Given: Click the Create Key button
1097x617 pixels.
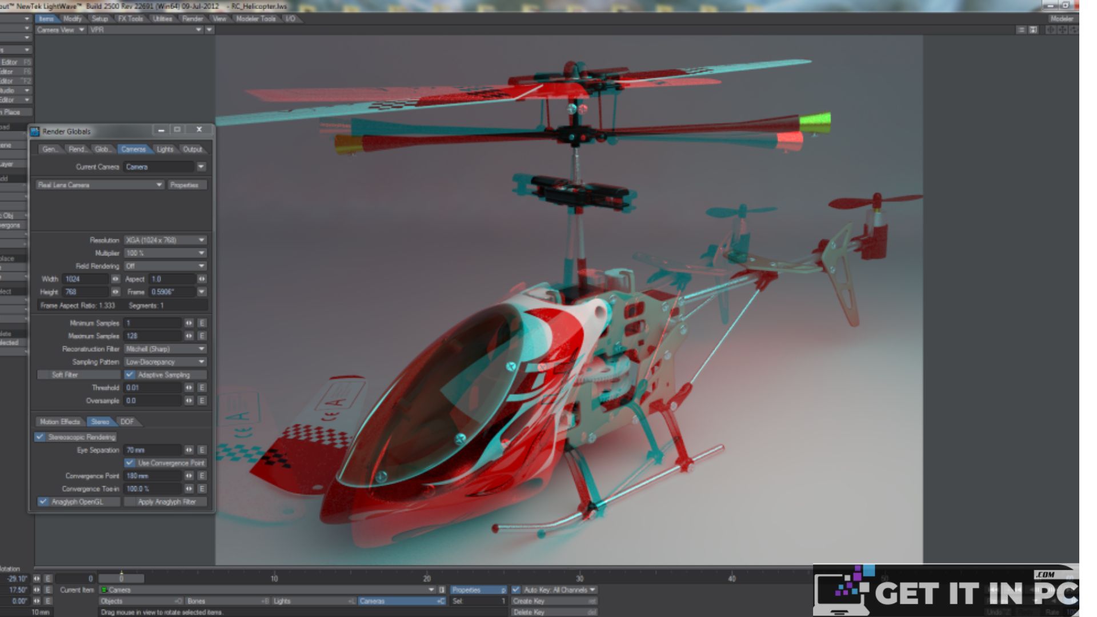Looking at the screenshot, I should 554,601.
